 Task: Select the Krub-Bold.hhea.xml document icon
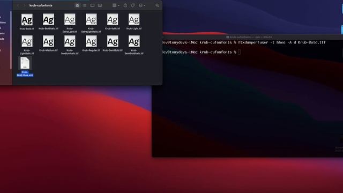pos(25,63)
